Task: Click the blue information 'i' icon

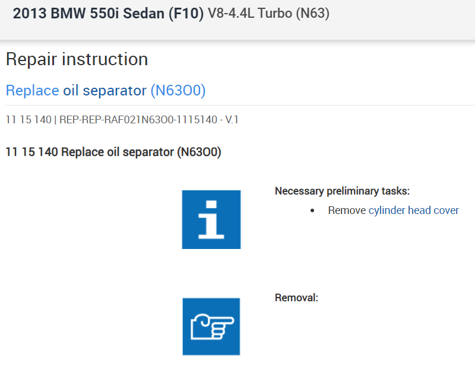Action: pyautogui.click(x=211, y=219)
